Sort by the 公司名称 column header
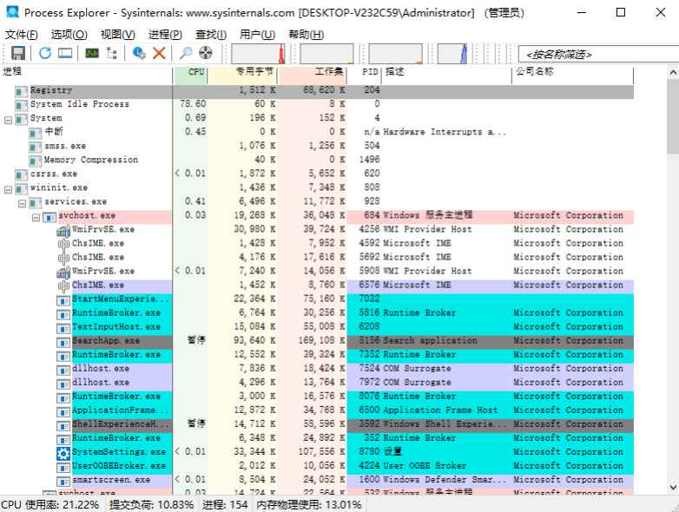679x512 pixels. (x=573, y=75)
